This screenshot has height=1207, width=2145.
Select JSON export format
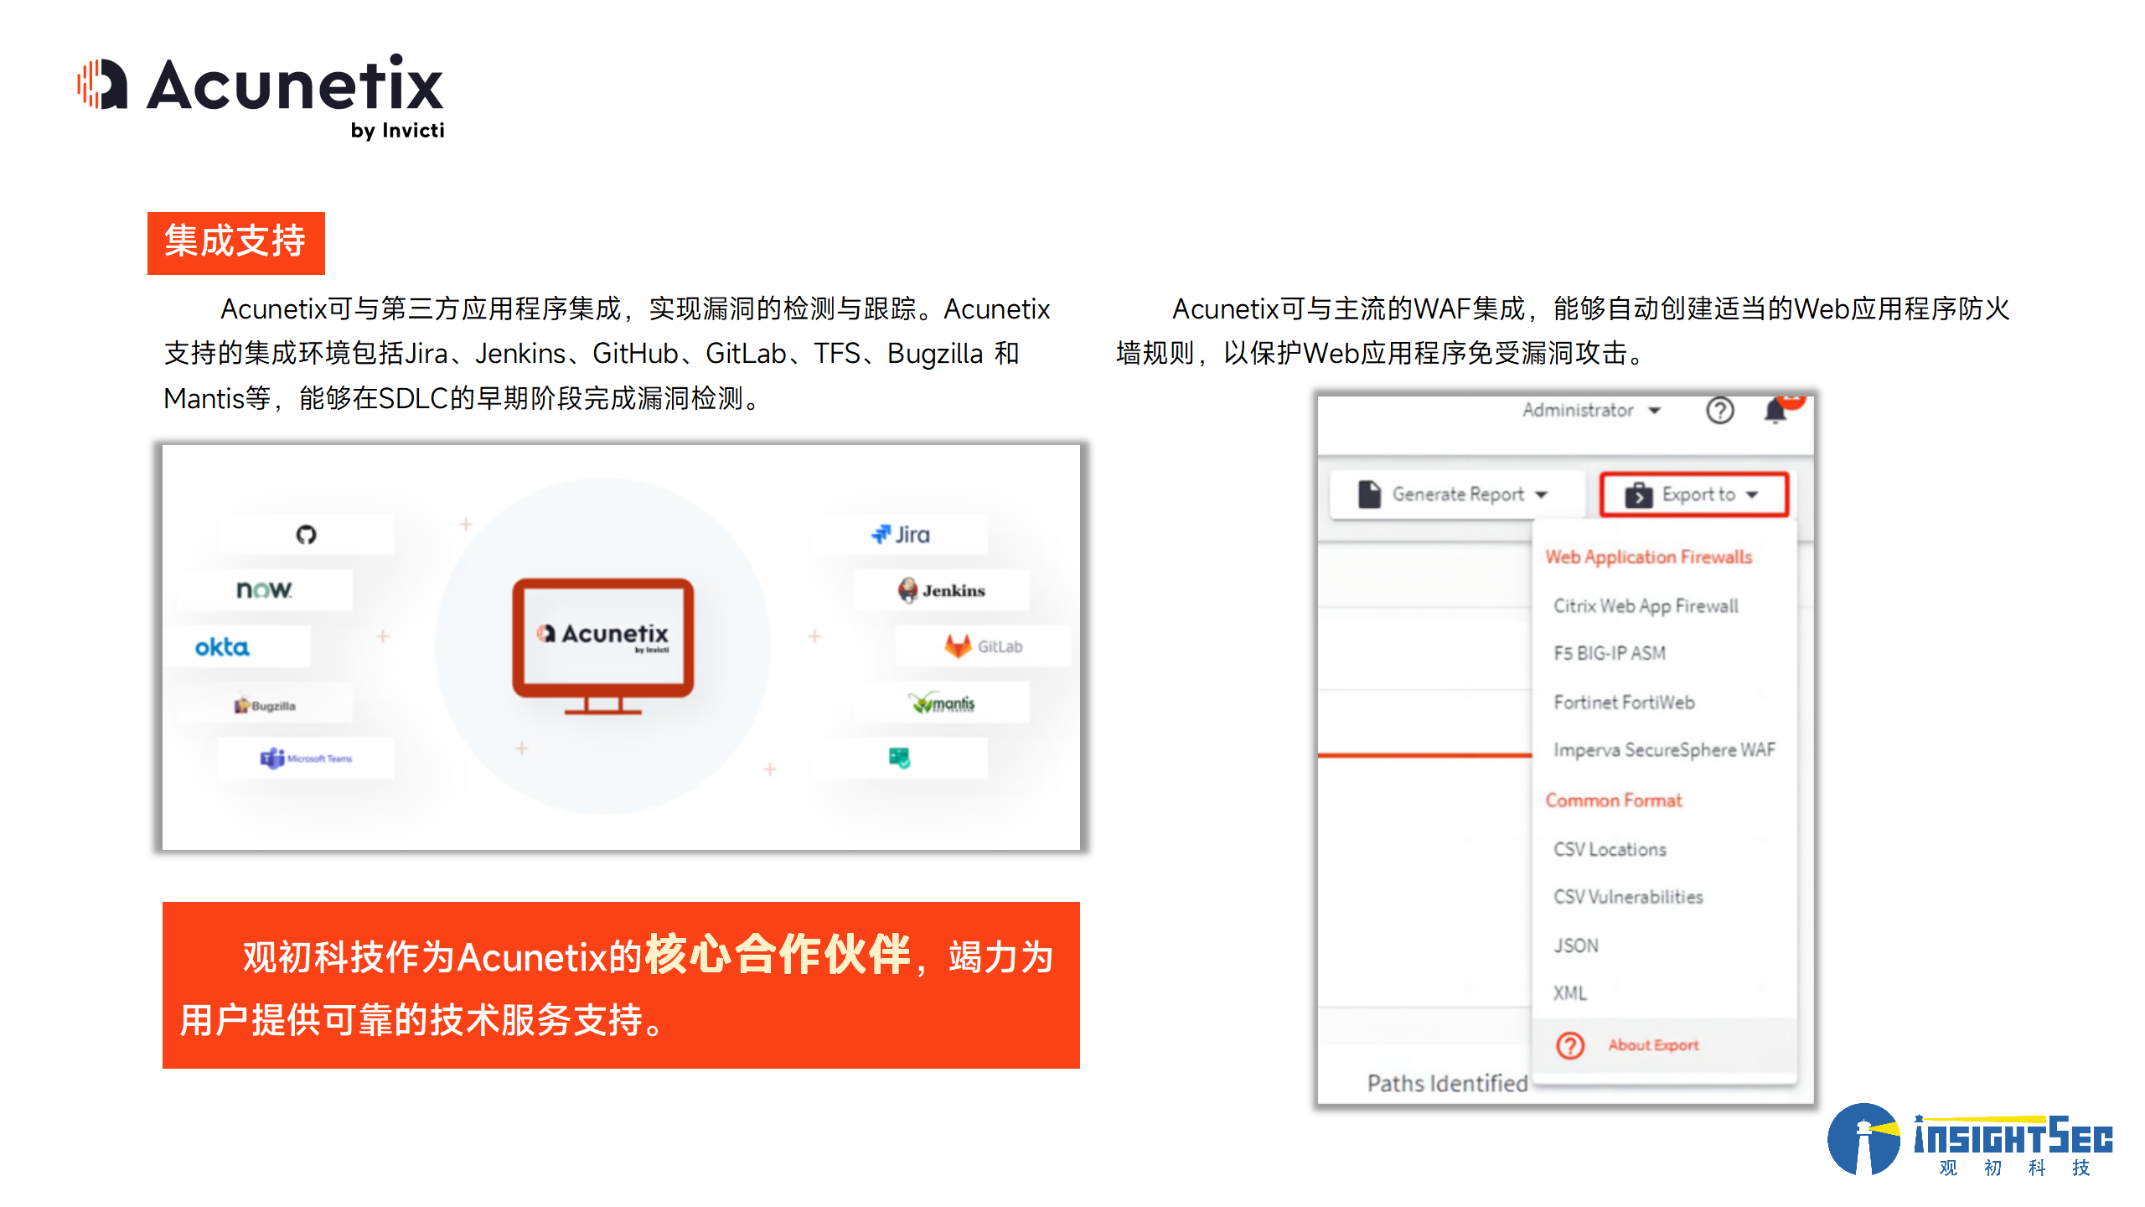1576,945
